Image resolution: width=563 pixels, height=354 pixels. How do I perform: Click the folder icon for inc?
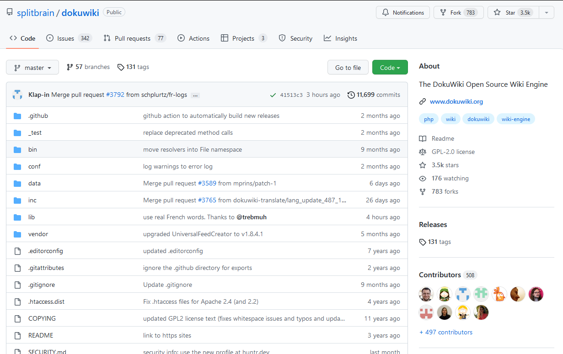17,201
